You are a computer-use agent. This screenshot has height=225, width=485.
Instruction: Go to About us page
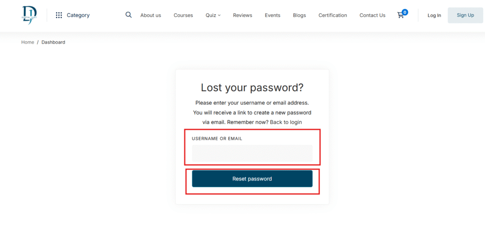pos(151,15)
